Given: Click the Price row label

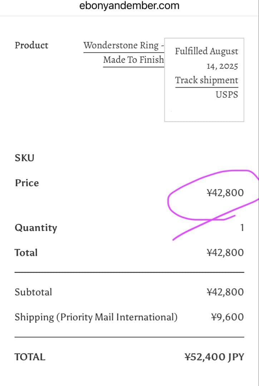Looking at the screenshot, I should click(27, 183).
